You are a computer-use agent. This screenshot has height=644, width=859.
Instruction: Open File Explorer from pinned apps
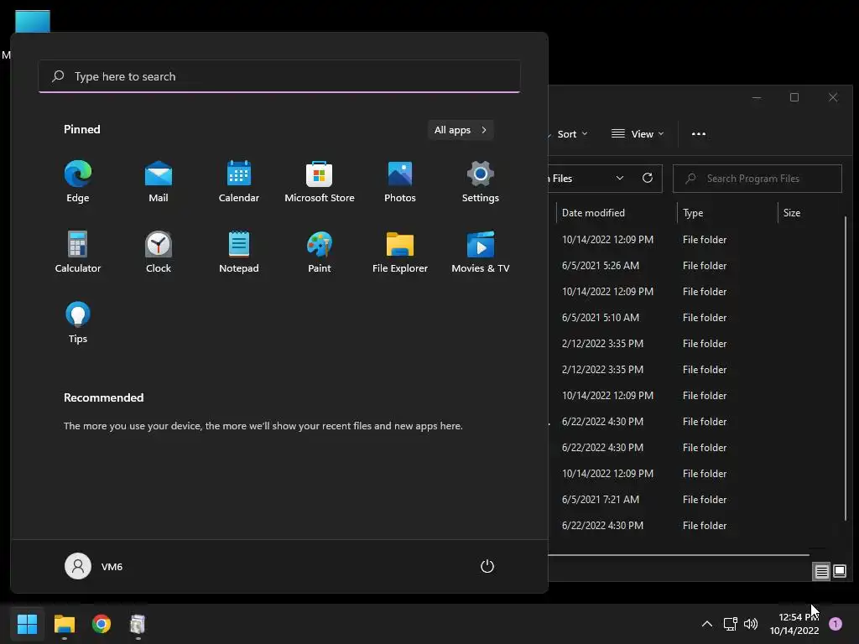pyautogui.click(x=400, y=252)
